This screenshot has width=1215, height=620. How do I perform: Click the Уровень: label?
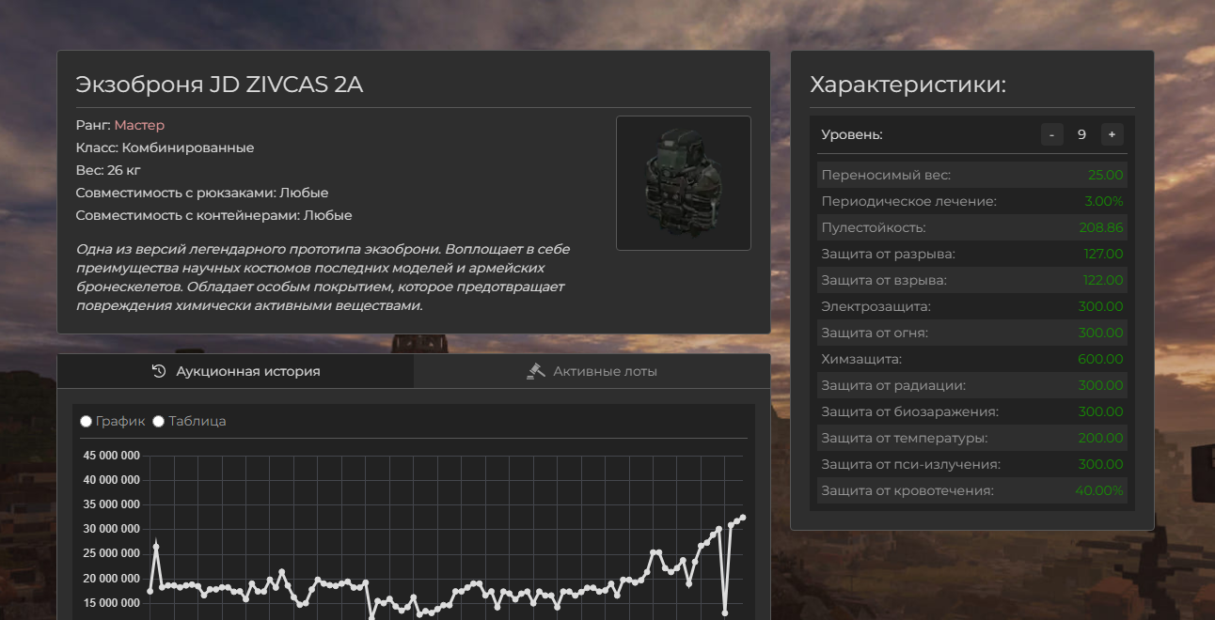click(x=852, y=134)
